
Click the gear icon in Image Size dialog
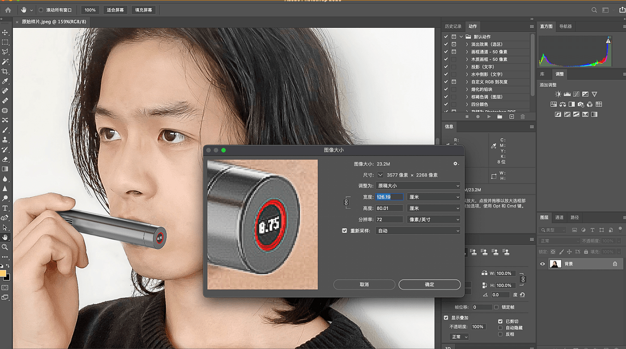[456, 164]
